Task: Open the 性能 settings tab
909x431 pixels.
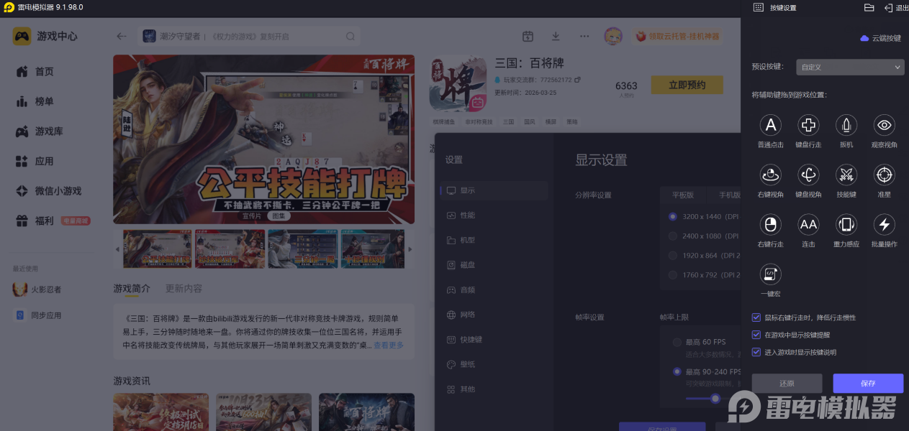Action: pyautogui.click(x=468, y=215)
